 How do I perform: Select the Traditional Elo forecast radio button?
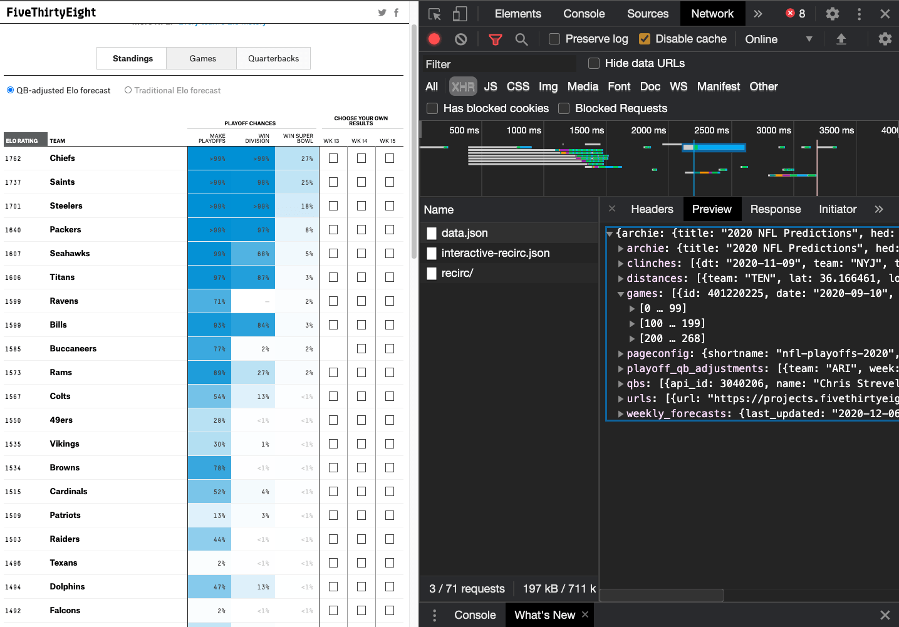coord(128,90)
